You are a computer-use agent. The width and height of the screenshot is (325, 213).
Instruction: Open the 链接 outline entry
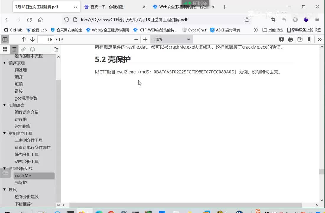tap(19, 91)
